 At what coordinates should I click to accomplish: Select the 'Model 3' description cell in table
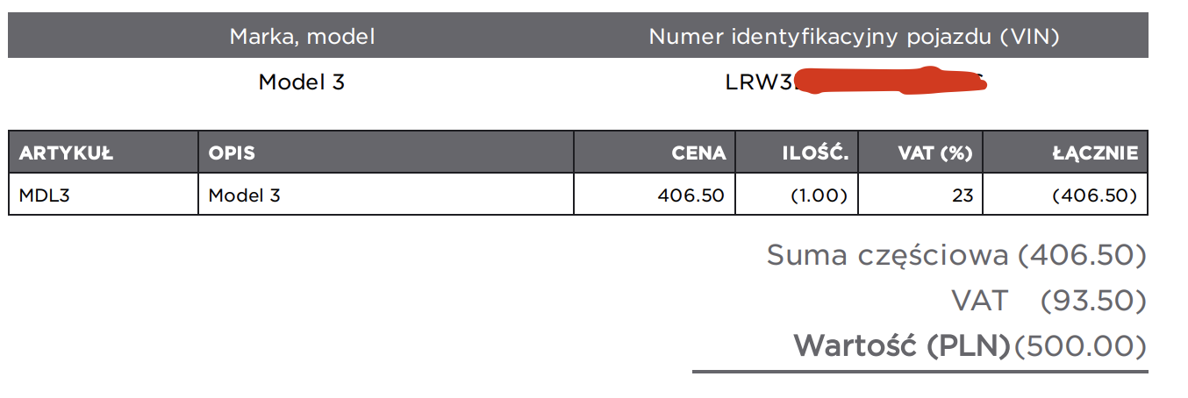point(386,195)
